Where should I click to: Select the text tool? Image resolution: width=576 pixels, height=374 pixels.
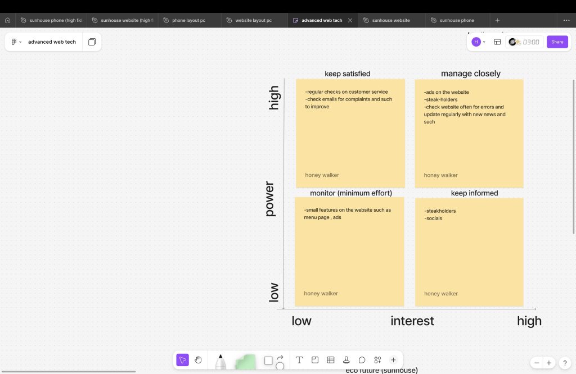coord(299,360)
